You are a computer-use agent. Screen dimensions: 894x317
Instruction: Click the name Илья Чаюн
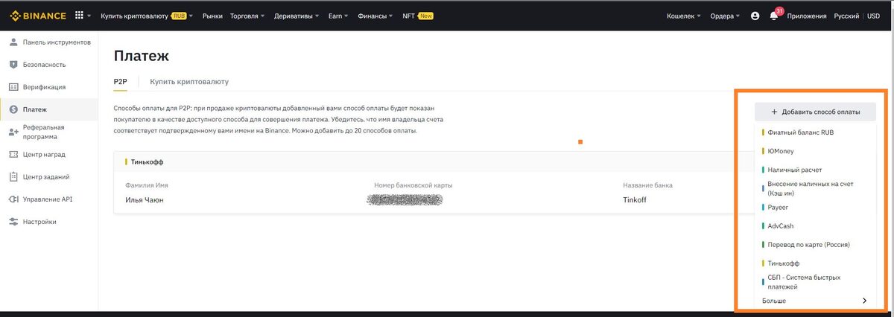[x=145, y=200]
